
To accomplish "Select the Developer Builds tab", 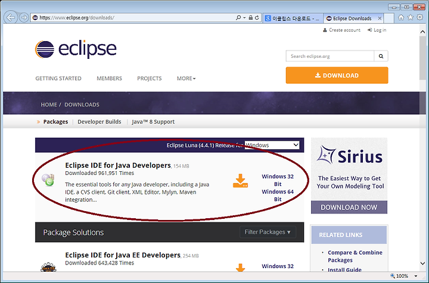I will click(100, 122).
